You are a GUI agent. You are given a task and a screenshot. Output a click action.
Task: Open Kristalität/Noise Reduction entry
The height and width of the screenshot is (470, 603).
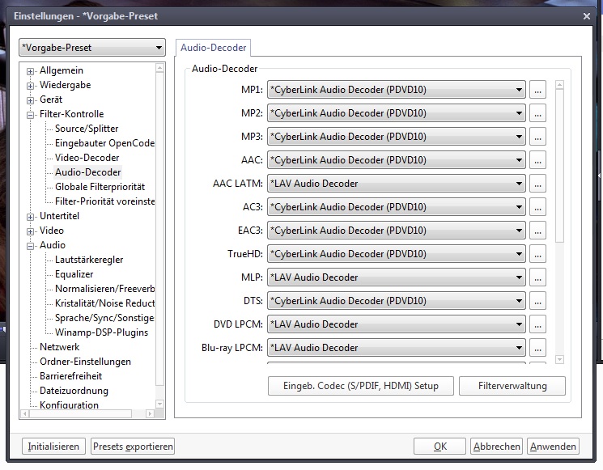point(104,303)
